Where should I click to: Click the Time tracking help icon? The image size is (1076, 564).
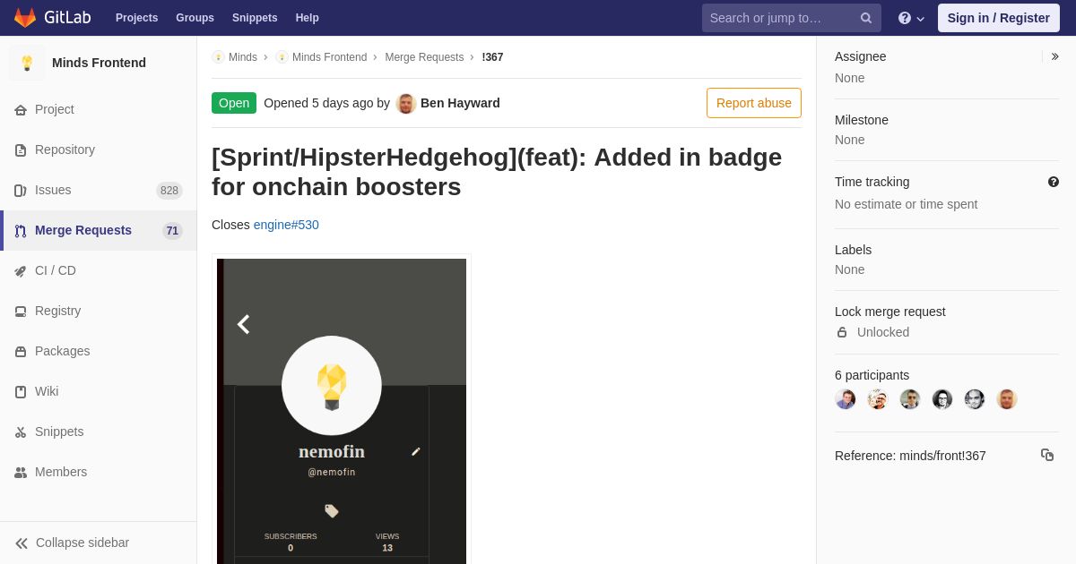[1054, 182]
